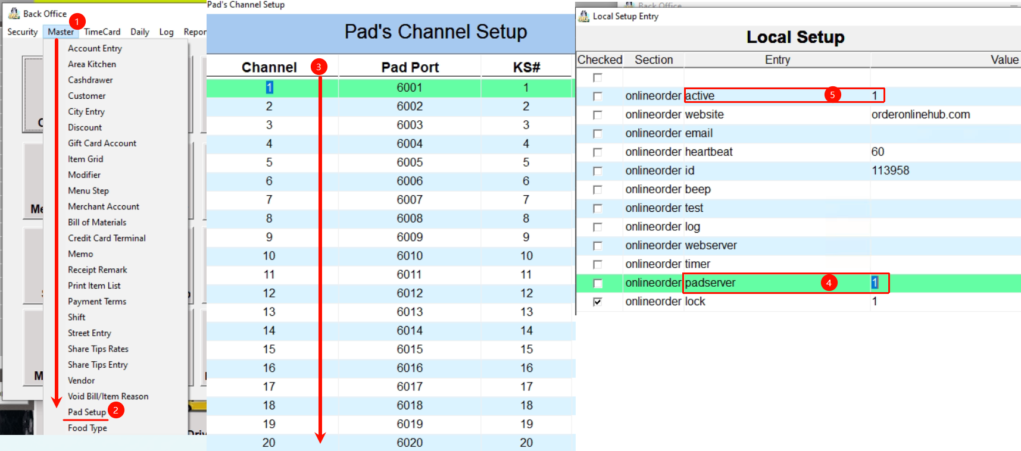1021x451 pixels.
Task: Open the Master menu
Action: tap(61, 32)
